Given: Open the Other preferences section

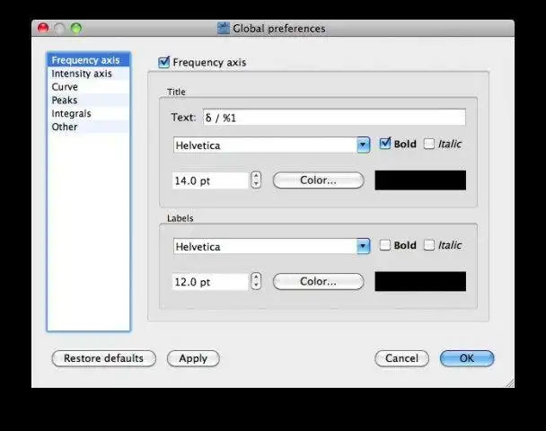Looking at the screenshot, I should [88, 127].
